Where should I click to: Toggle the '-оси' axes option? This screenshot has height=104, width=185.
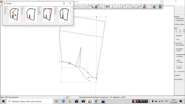(x=177, y=39)
